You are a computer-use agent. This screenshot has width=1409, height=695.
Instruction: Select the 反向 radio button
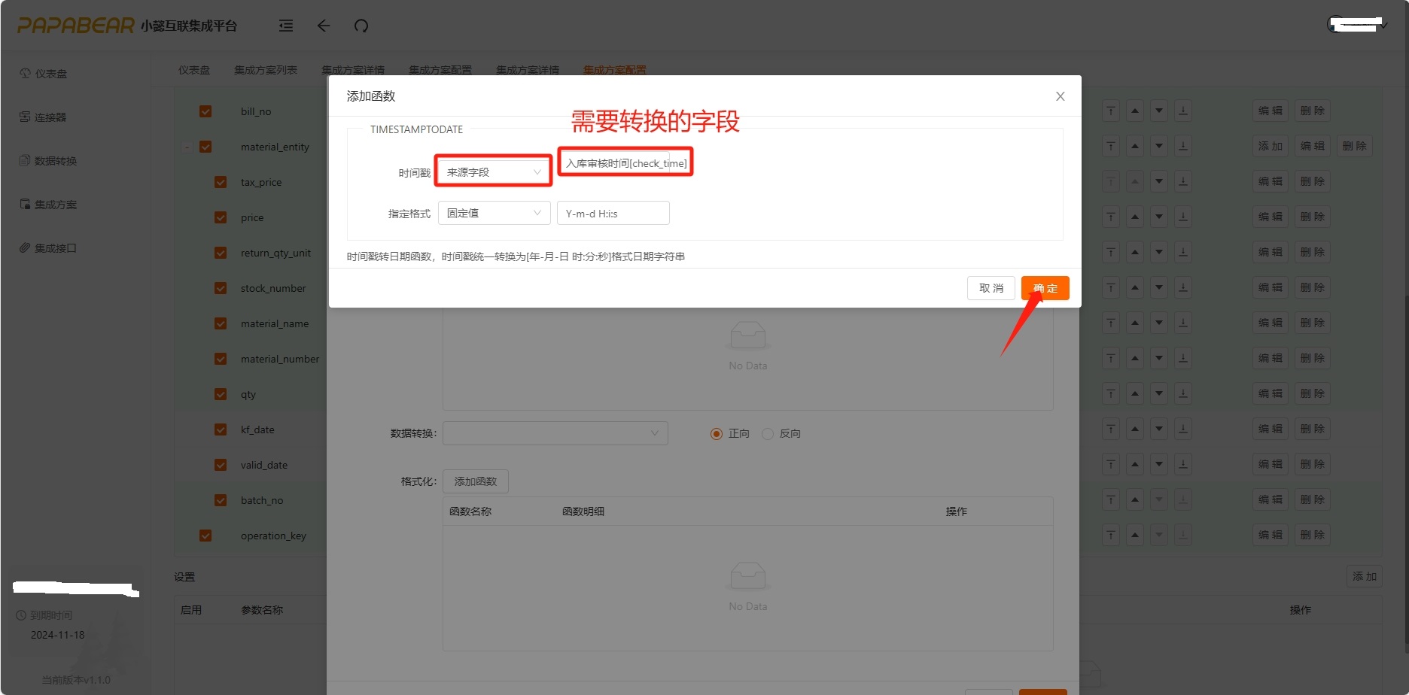point(768,434)
